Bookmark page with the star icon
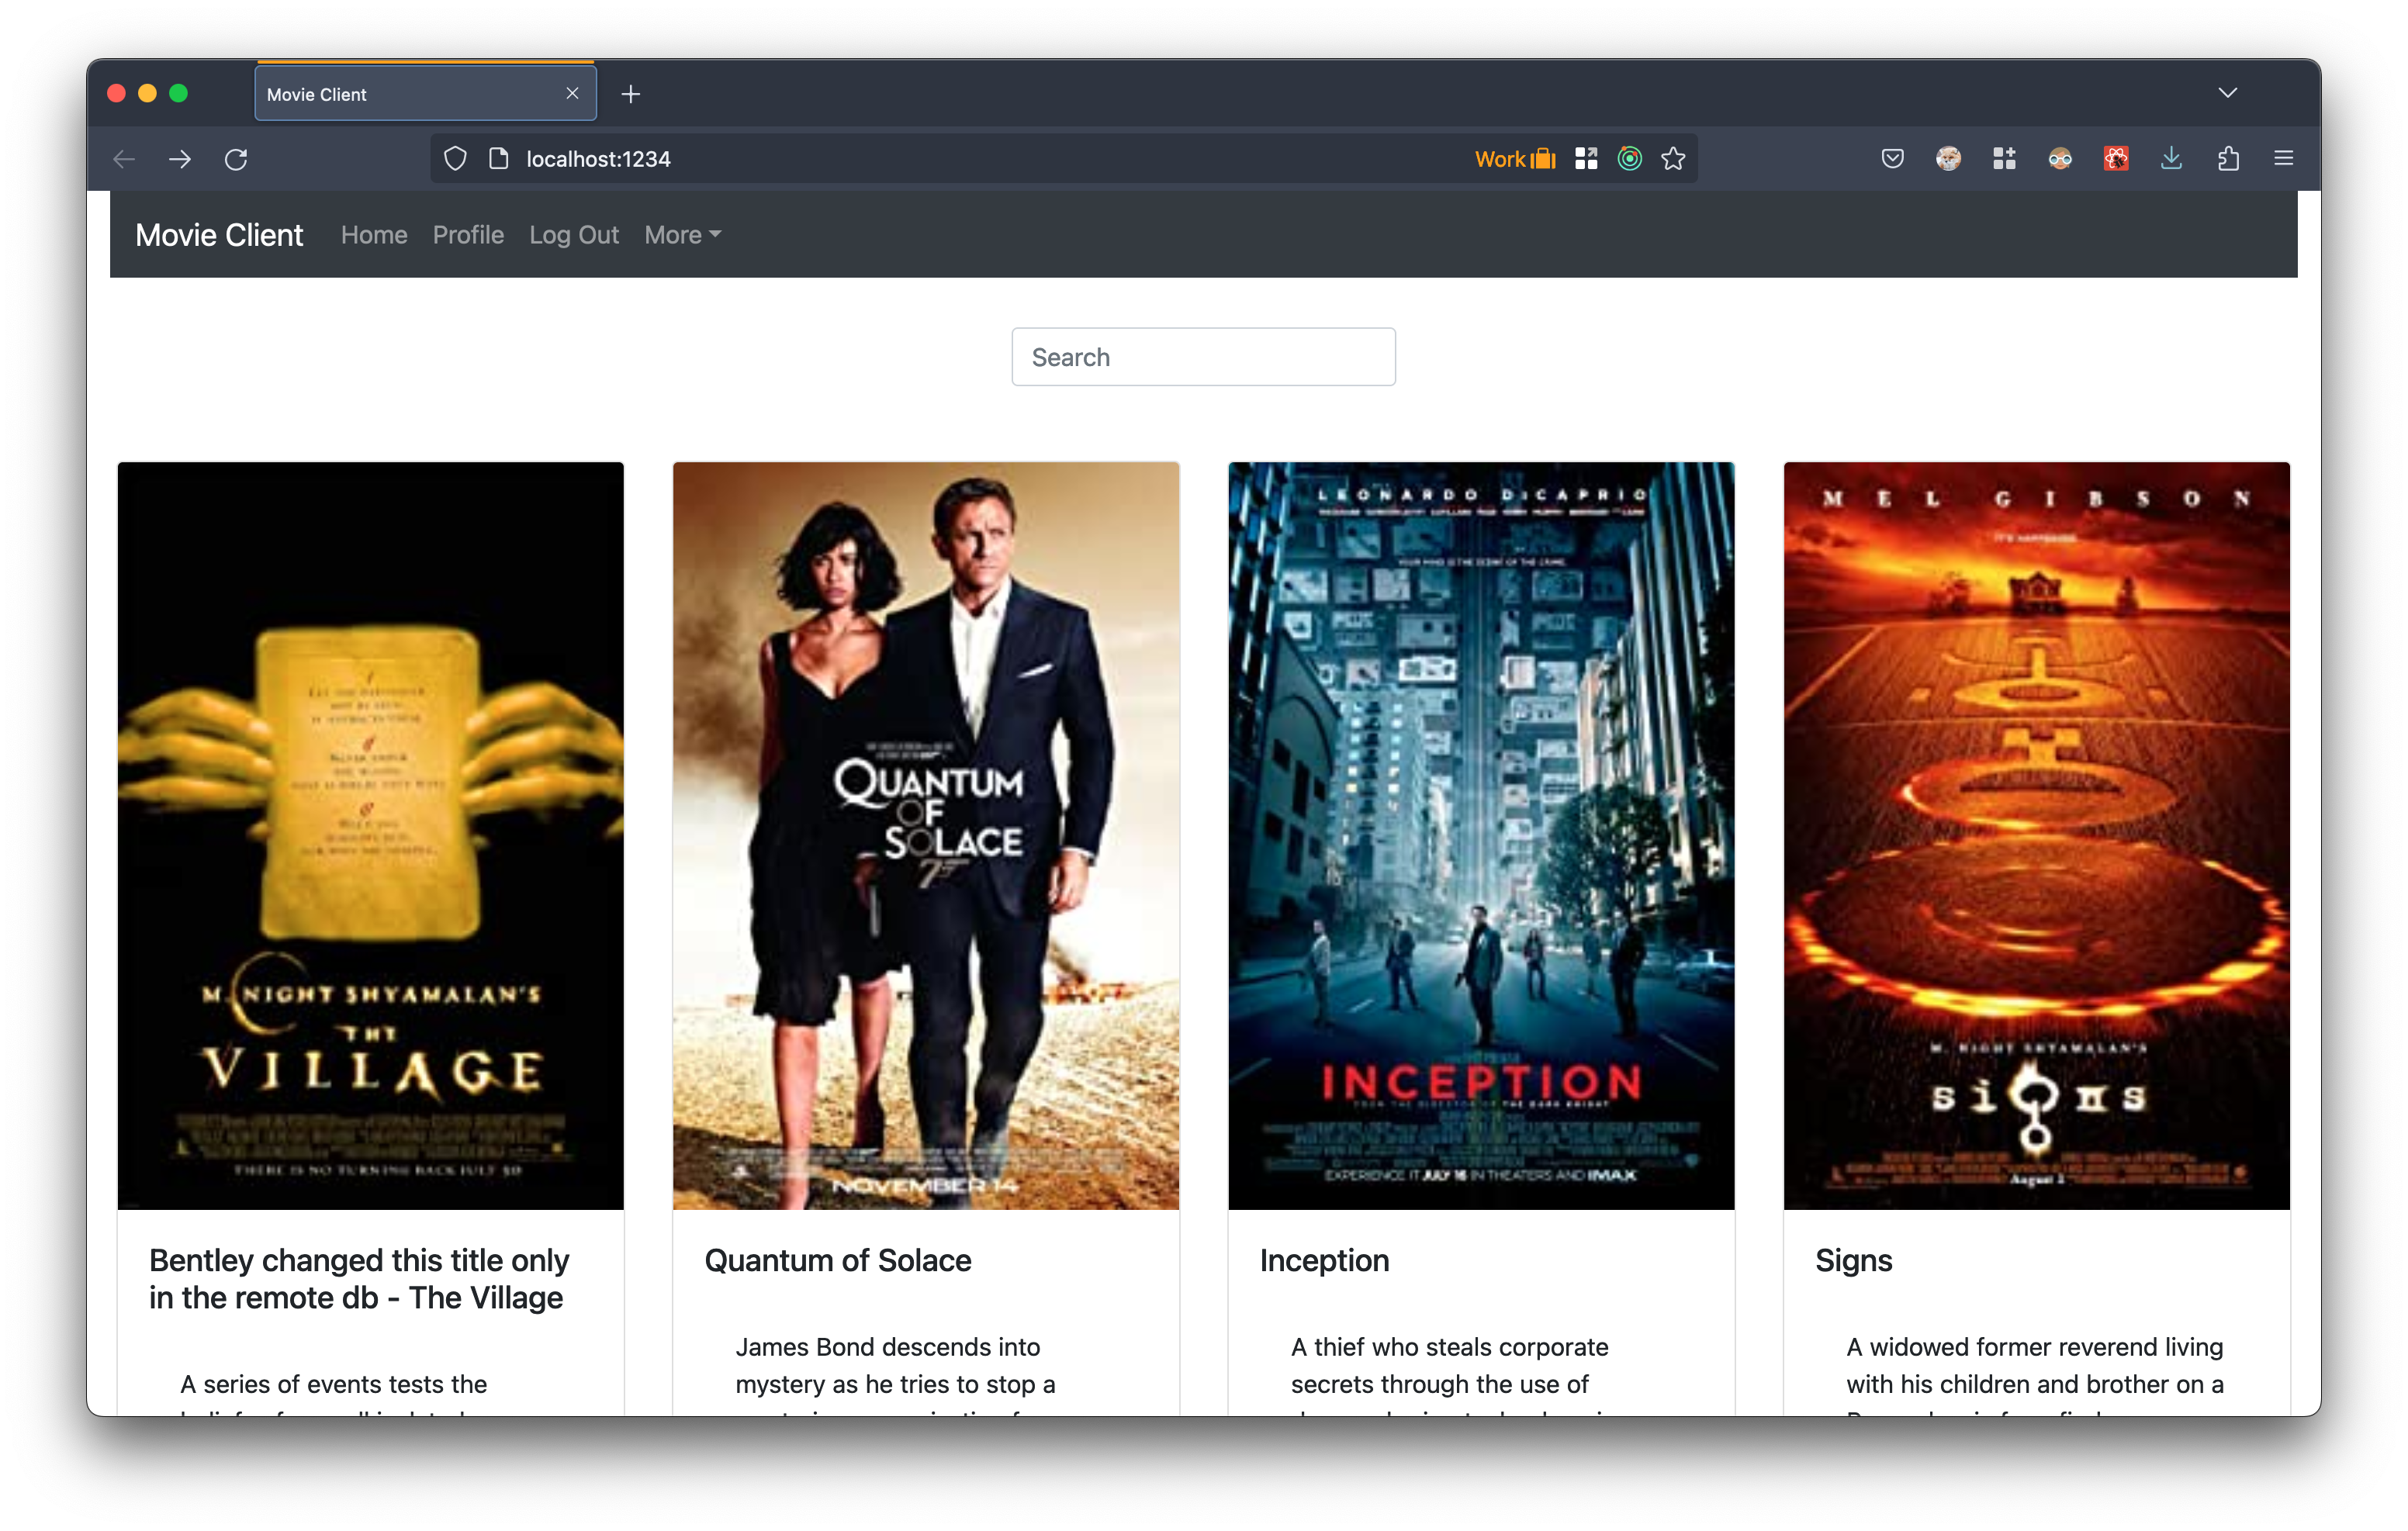The height and width of the screenshot is (1531, 2408). [1673, 158]
